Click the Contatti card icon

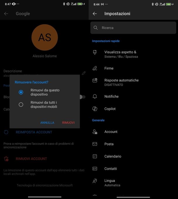(x=95, y=169)
